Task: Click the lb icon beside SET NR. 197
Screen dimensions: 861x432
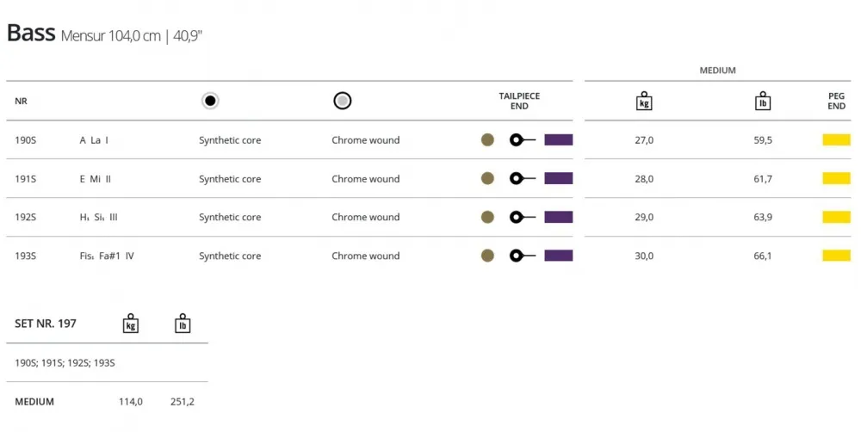Action: [183, 324]
